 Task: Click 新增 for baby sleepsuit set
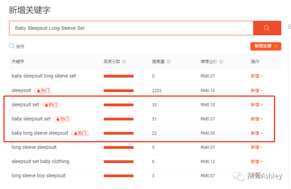pos(256,119)
